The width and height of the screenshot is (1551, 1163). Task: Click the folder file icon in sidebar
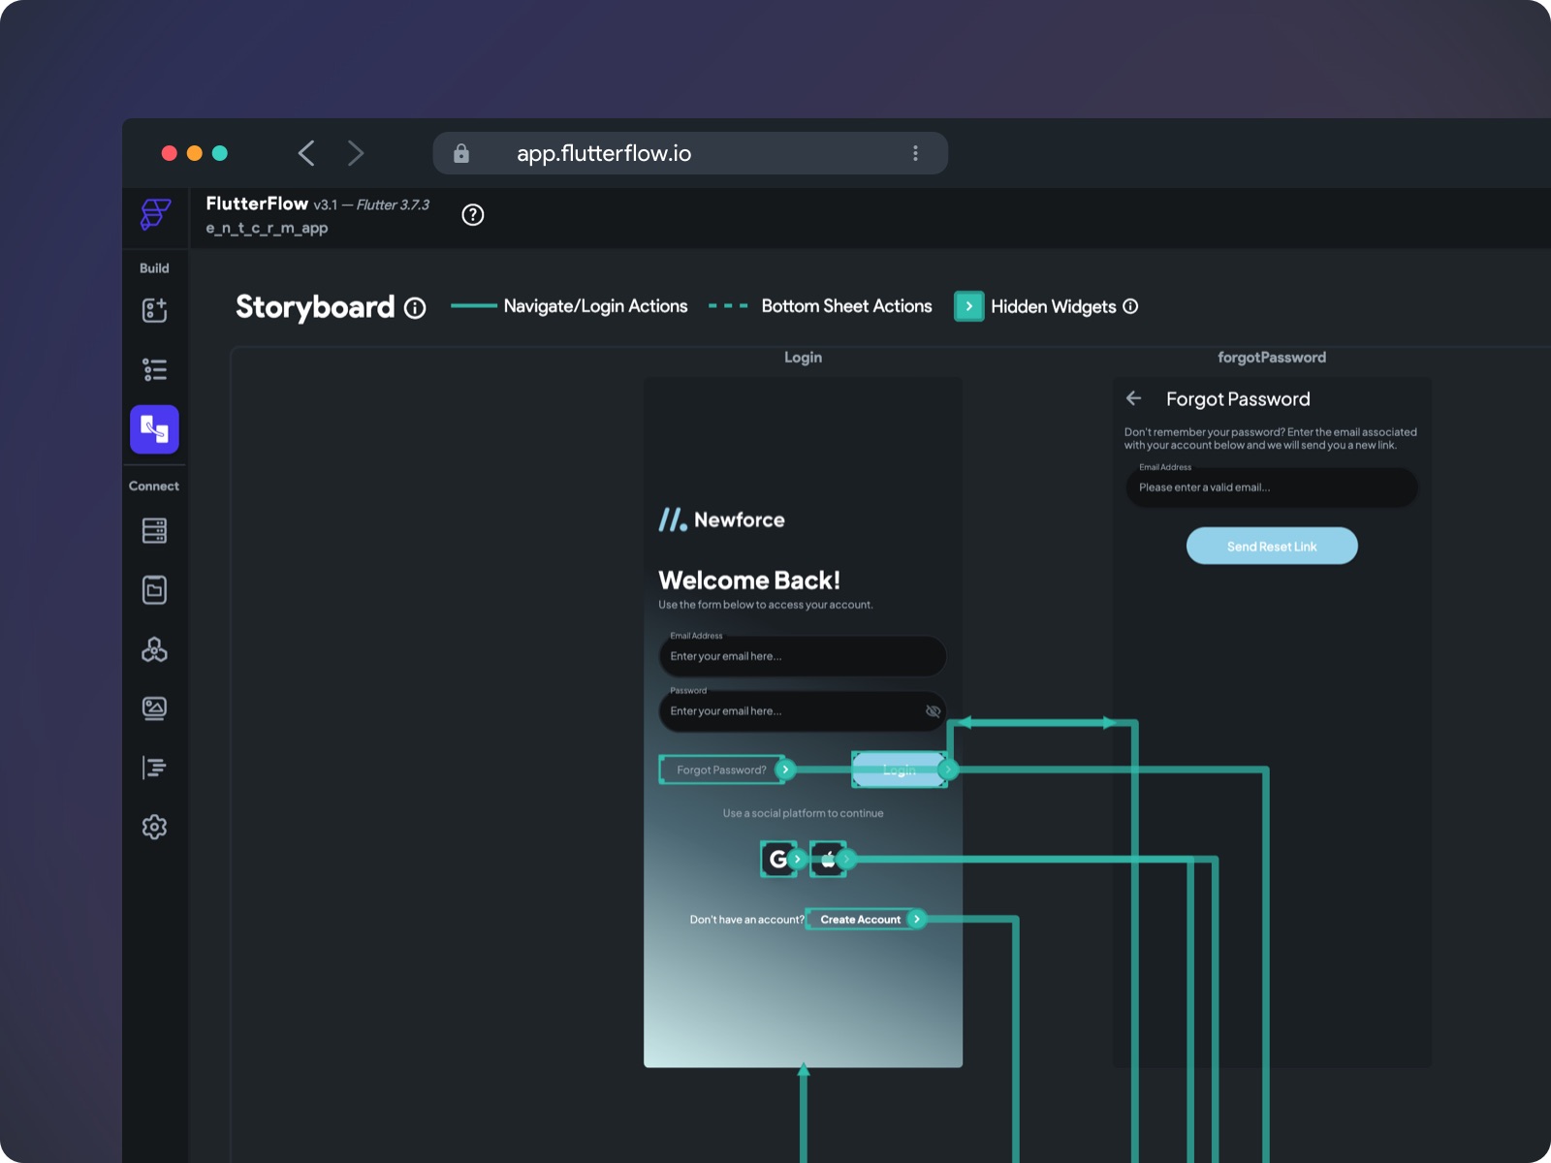point(154,589)
